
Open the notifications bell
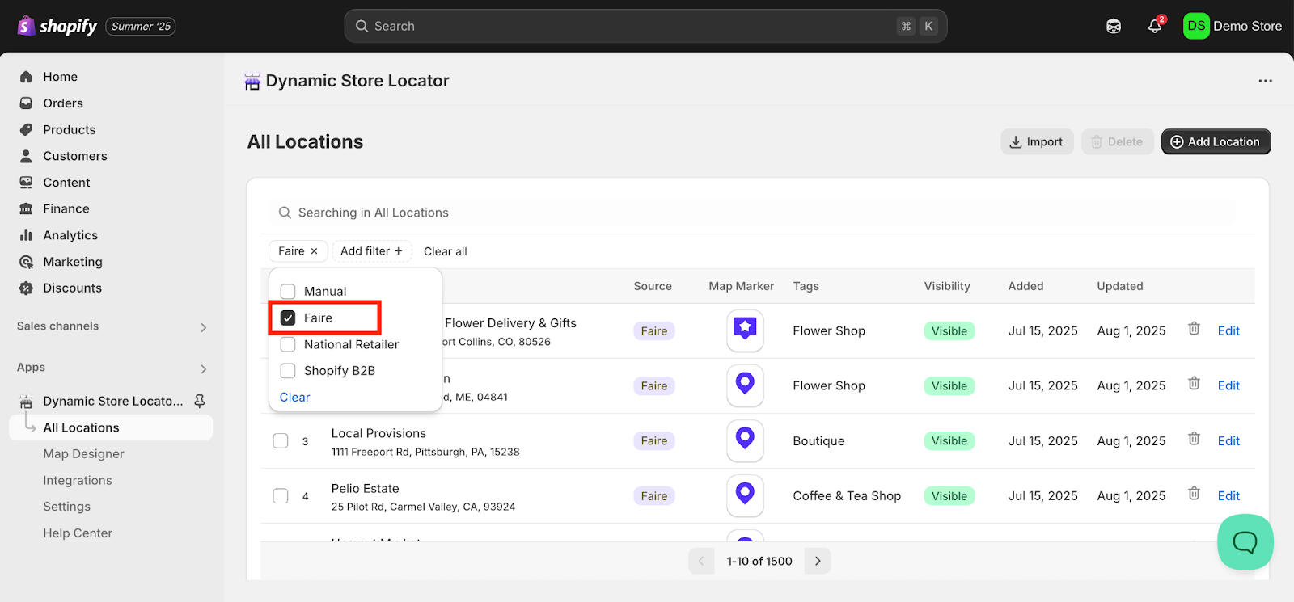[1155, 26]
